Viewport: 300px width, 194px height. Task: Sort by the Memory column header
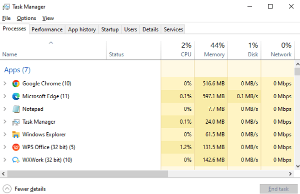pos(211,50)
